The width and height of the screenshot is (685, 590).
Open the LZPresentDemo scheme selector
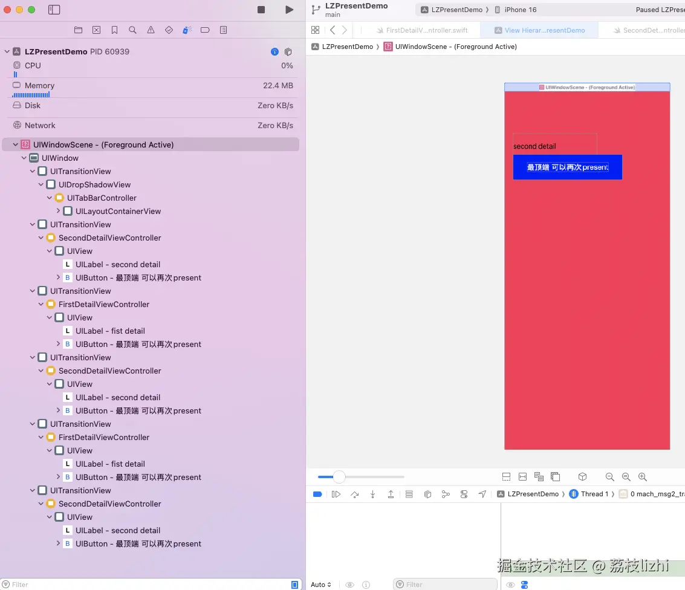coord(452,10)
